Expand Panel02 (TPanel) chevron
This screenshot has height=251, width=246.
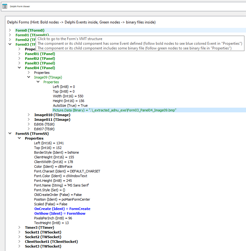(19, 58)
